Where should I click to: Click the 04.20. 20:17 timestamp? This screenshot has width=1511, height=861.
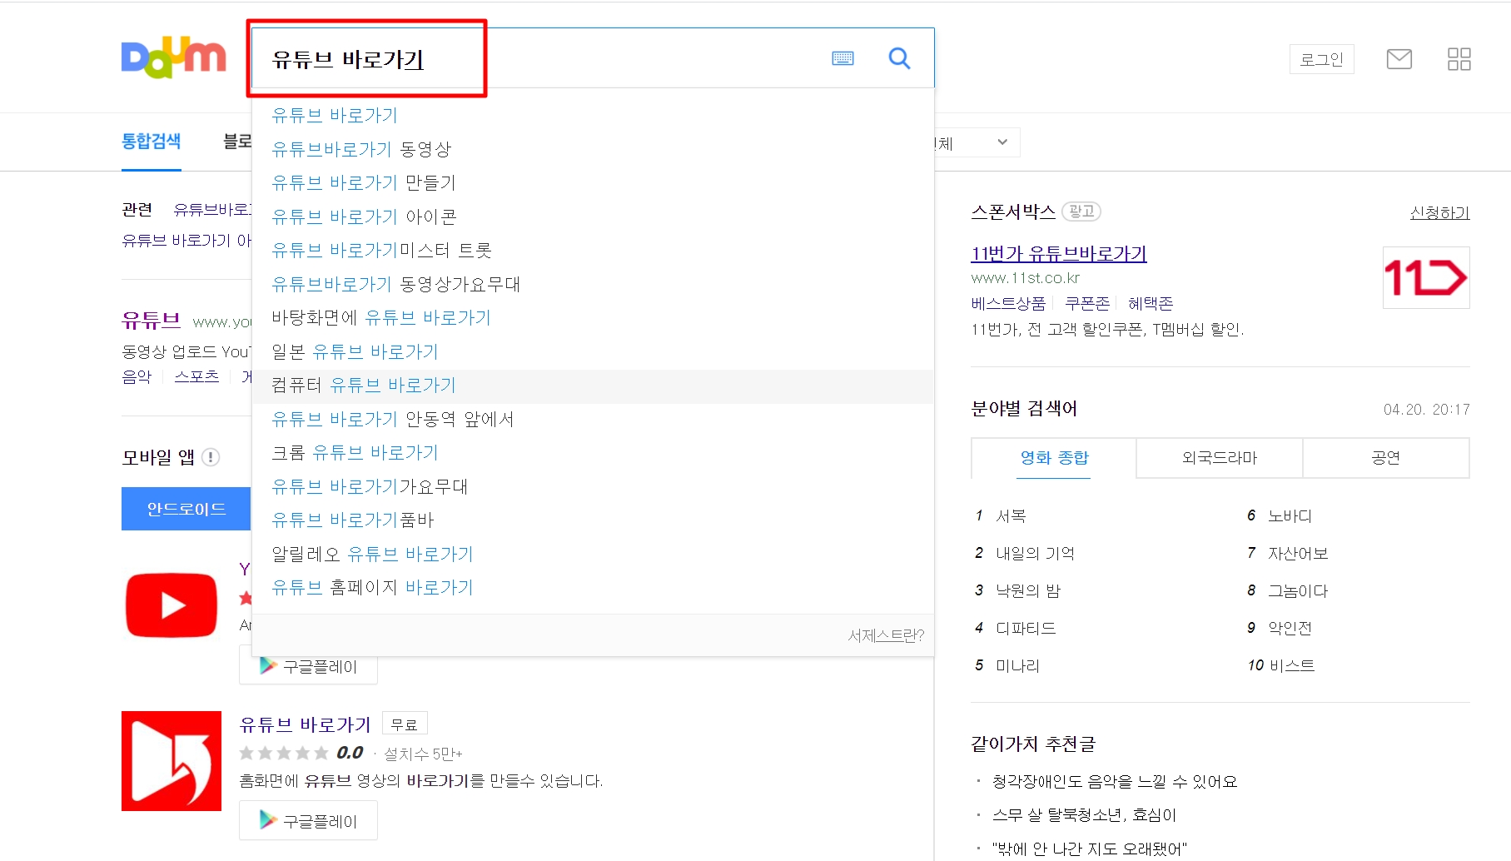pyautogui.click(x=1426, y=410)
